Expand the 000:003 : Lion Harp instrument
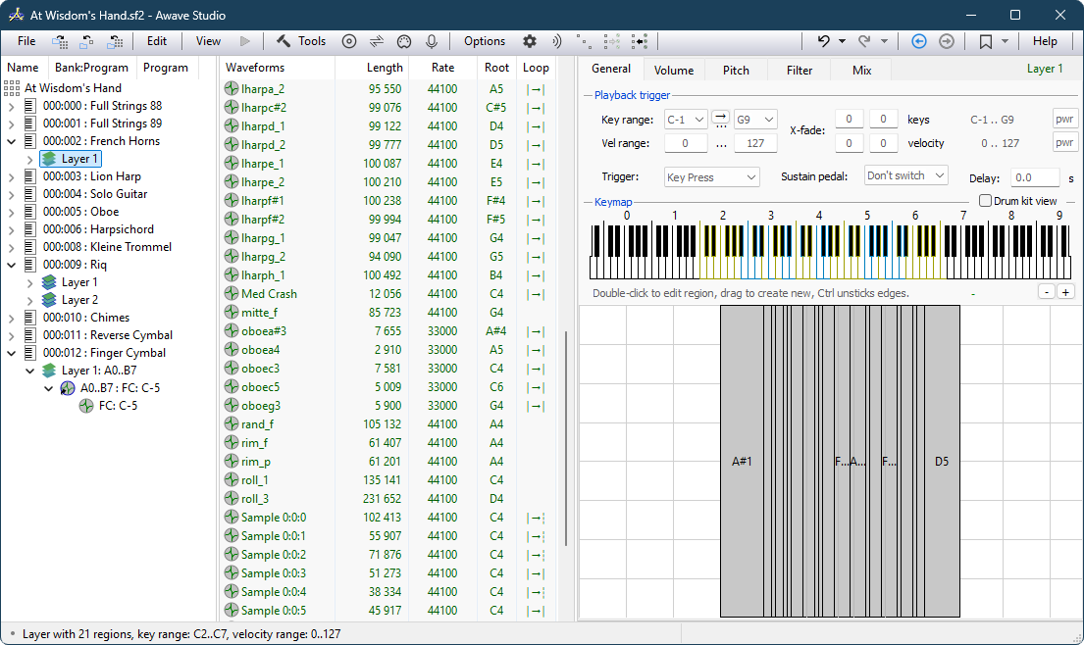1084x645 pixels. pyautogui.click(x=12, y=176)
